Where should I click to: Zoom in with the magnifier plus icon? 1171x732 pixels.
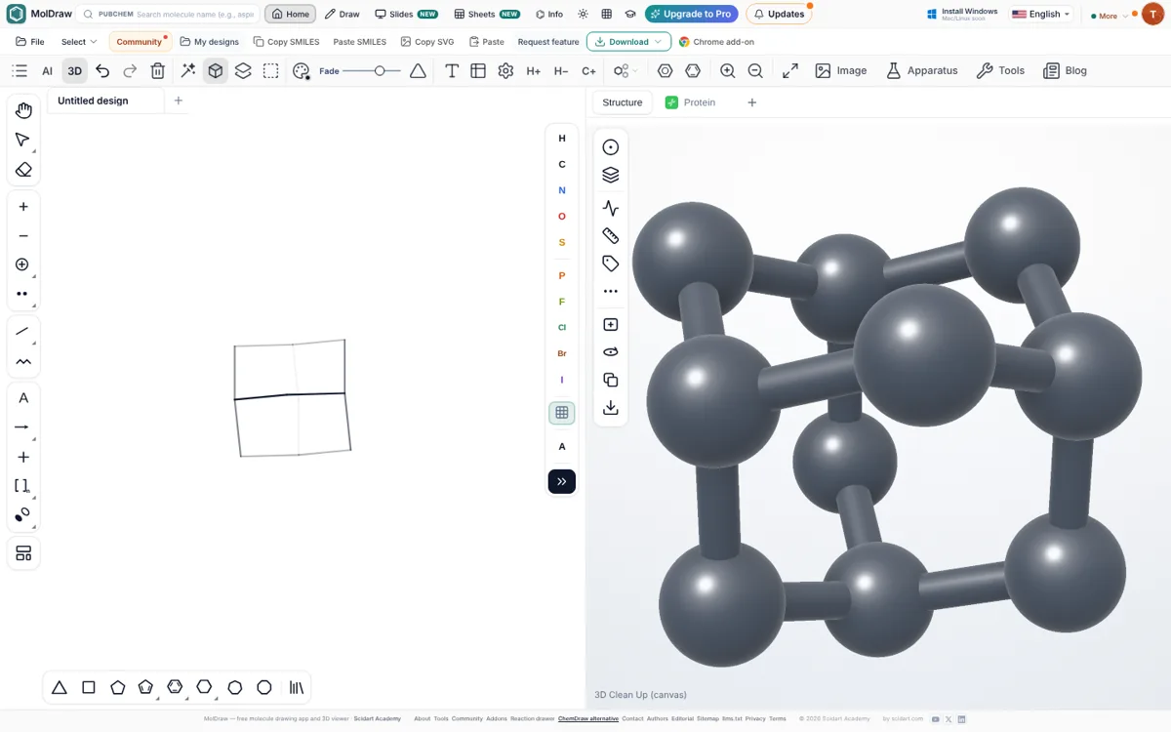(x=728, y=71)
